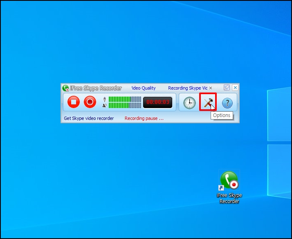Dismiss the scrolling news ticker with X
Viewport: 292px width, 239px height.
tap(211, 88)
